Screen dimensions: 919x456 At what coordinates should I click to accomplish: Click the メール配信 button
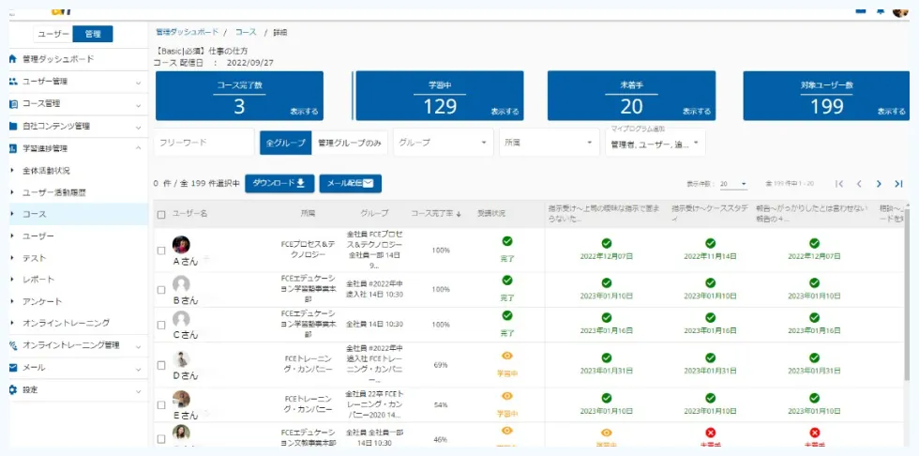(x=351, y=184)
